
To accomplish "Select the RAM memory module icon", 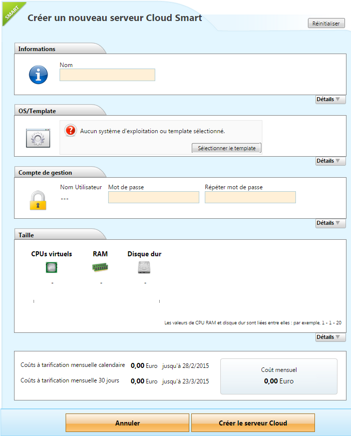I will 100,268.
